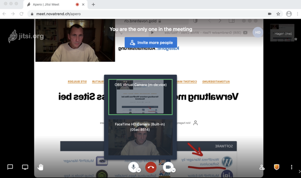Click the star icon beside Hagen thumbnail
Viewport: 301px width, 178px height.
tap(296, 39)
